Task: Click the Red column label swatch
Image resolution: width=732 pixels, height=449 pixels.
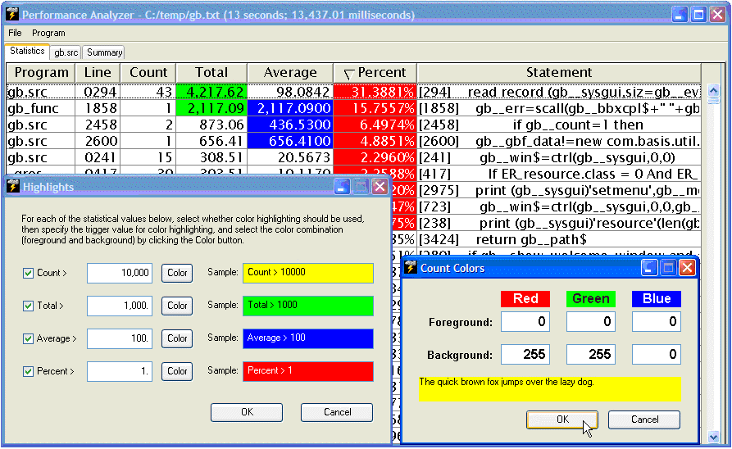Action: [525, 299]
